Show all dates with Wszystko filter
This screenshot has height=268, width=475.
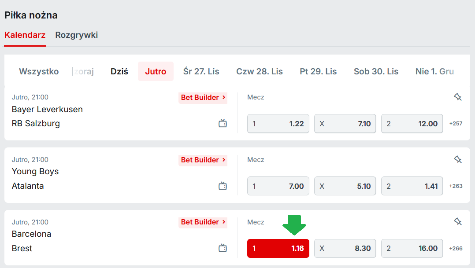click(39, 71)
